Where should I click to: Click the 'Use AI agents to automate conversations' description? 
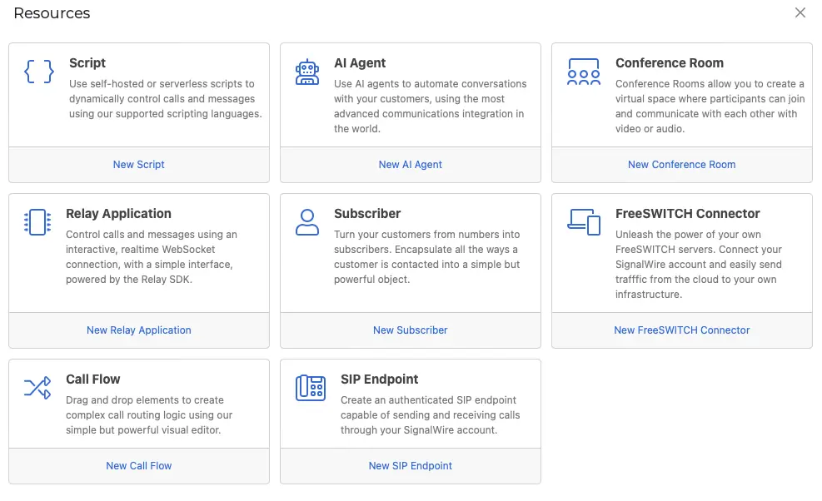tap(431, 107)
